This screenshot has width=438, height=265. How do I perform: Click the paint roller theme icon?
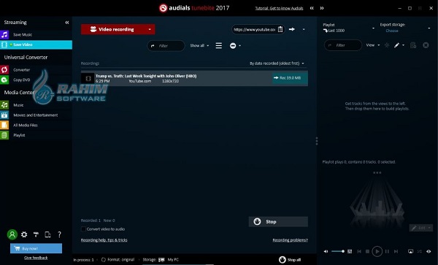coord(36,234)
